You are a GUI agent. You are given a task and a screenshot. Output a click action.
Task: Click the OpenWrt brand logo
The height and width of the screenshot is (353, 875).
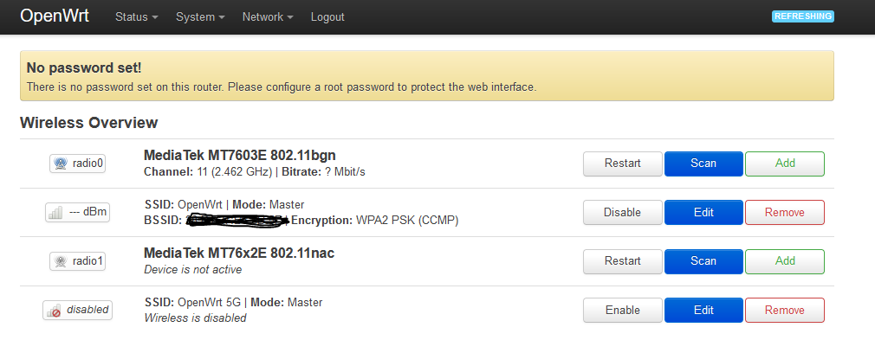coord(55,16)
